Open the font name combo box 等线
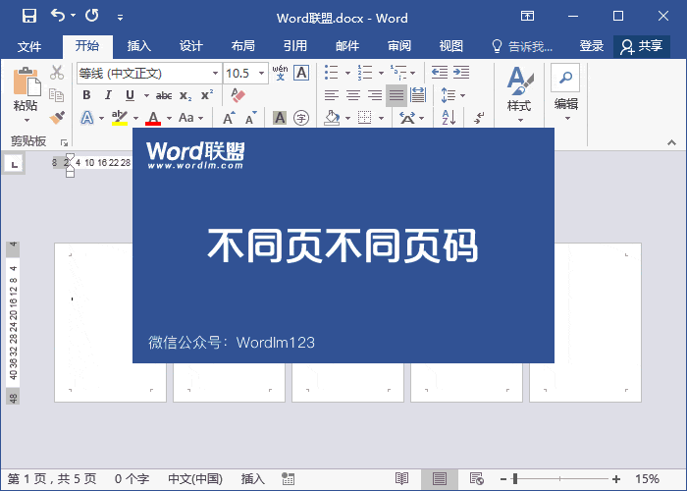Image resolution: width=687 pixels, height=491 pixels. tap(148, 74)
